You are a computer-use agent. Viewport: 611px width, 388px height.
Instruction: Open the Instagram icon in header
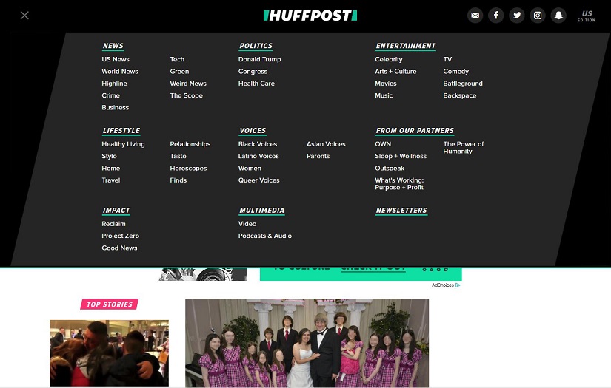(538, 16)
